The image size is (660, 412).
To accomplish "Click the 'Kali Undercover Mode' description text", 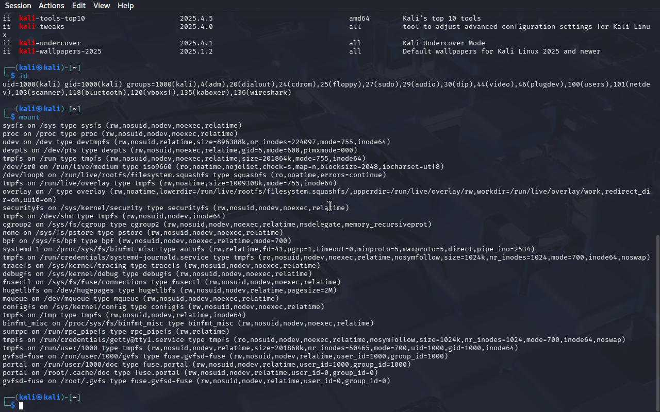I will coord(443,43).
